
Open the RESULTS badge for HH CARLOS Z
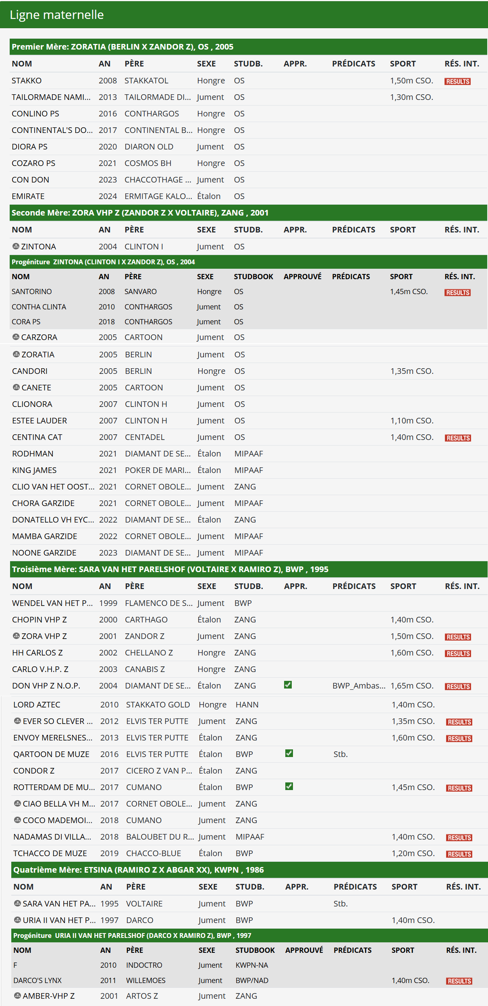[x=458, y=653]
